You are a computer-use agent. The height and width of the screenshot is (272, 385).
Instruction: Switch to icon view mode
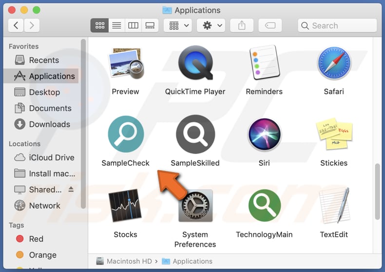pyautogui.click(x=99, y=25)
